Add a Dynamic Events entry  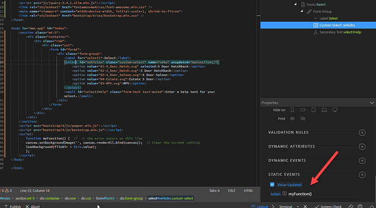[362, 161]
